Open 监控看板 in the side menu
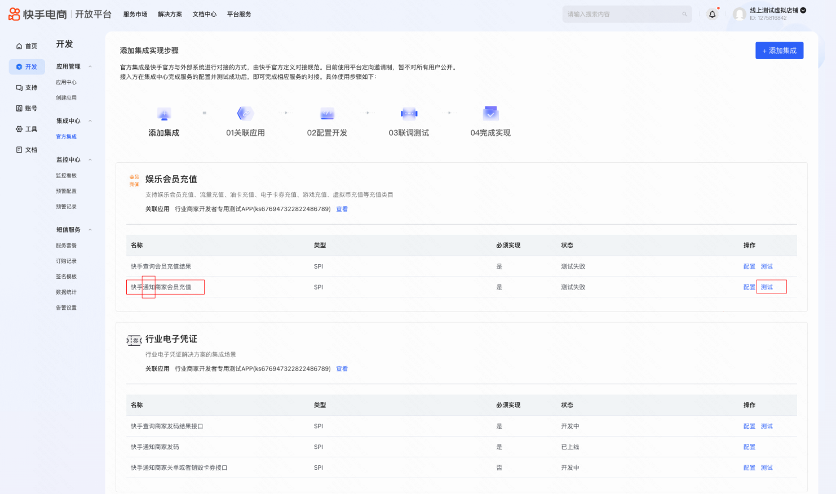 click(x=66, y=176)
